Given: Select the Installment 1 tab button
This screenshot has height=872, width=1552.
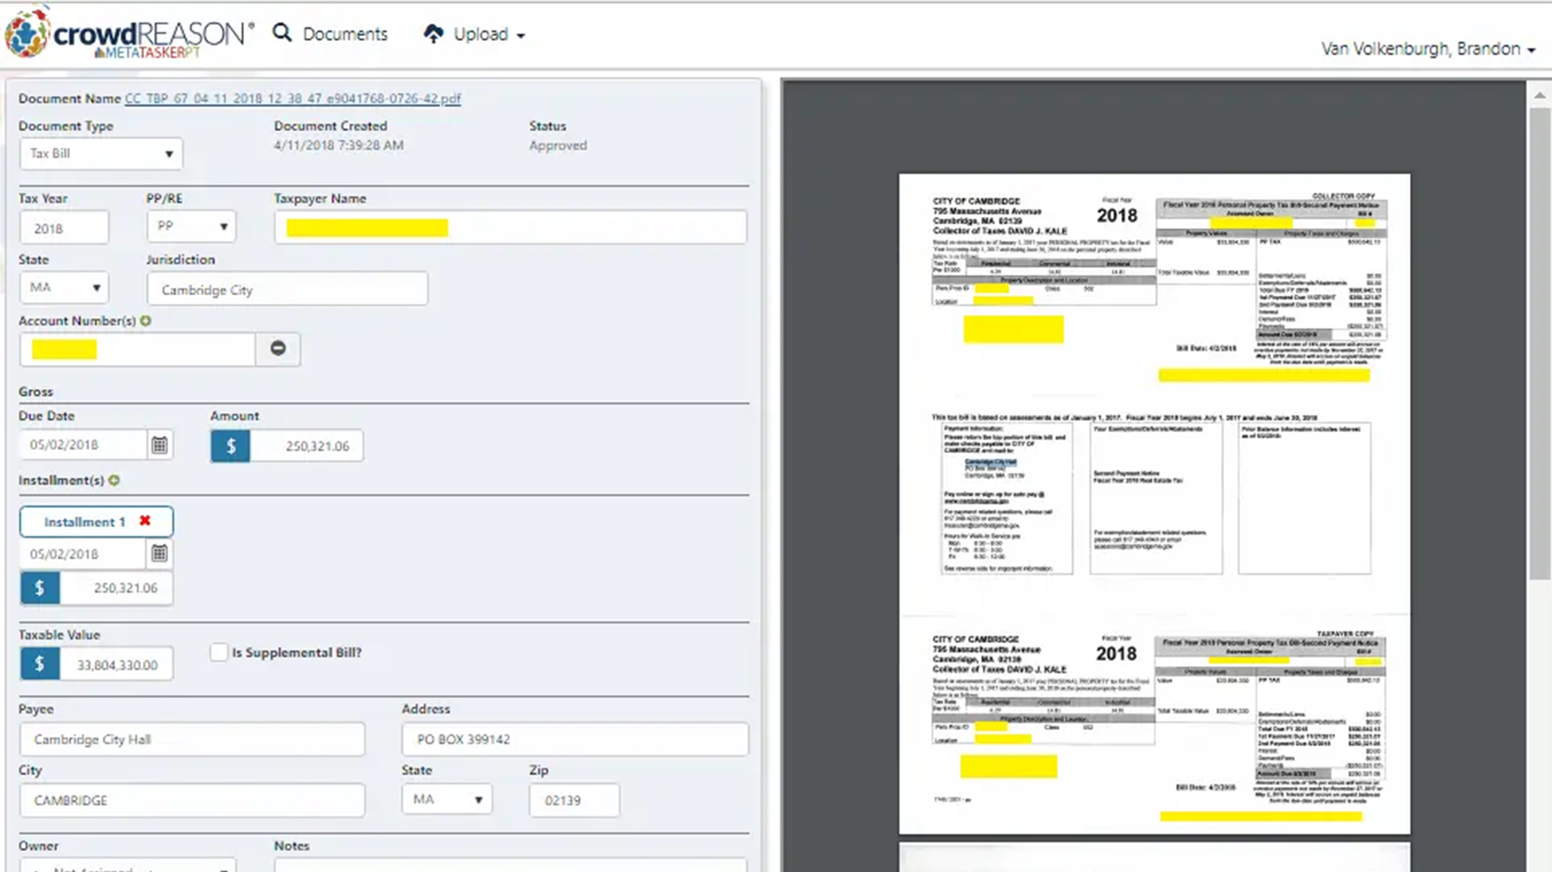Looking at the screenshot, I should pos(85,522).
